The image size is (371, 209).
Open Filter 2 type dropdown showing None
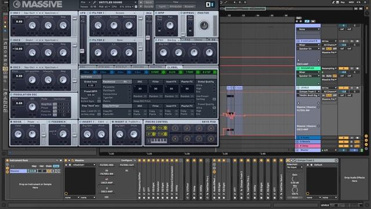click(121, 40)
